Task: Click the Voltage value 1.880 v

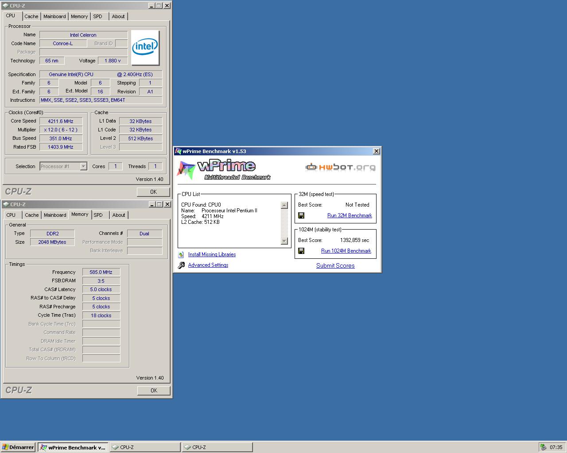Action: click(113, 61)
